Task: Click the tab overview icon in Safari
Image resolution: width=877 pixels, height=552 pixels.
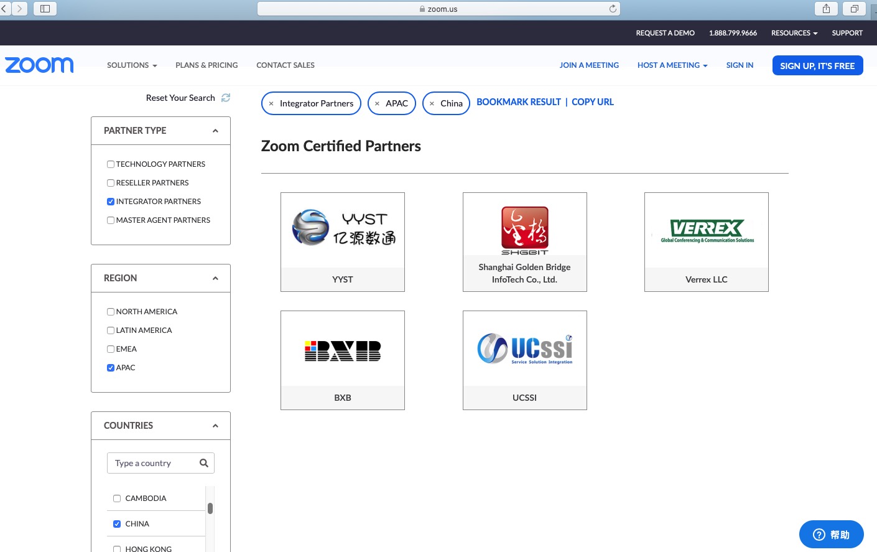Action: click(x=854, y=9)
